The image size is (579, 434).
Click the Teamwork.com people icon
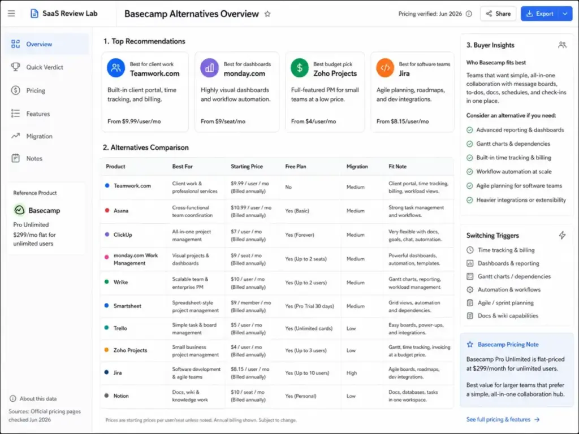pos(116,68)
